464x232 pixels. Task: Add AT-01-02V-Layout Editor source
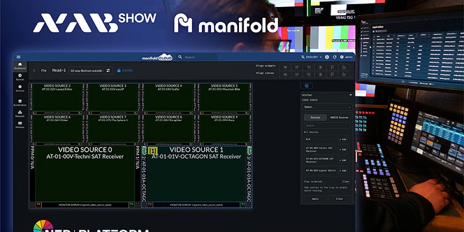tap(343, 171)
